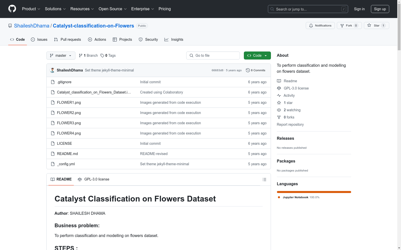The image size is (401, 250).
Task: Click the Sign up button
Action: click(380, 9)
